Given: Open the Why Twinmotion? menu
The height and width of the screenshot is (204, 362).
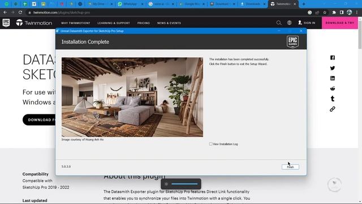Looking at the screenshot, I should pos(75,23).
